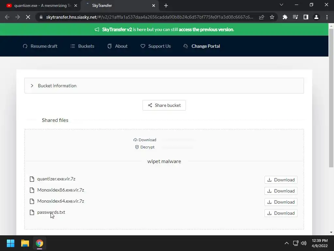Image resolution: width=334 pixels, height=251 pixels.
Task: Click the address bar URL field
Action: coord(149,17)
